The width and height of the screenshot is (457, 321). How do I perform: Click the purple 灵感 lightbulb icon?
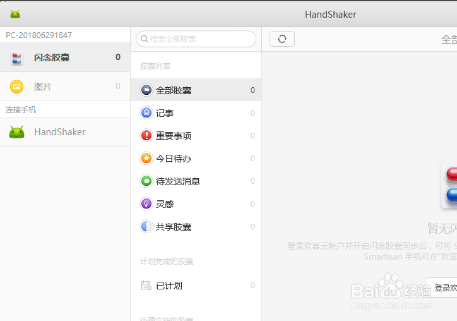pyautogui.click(x=146, y=203)
